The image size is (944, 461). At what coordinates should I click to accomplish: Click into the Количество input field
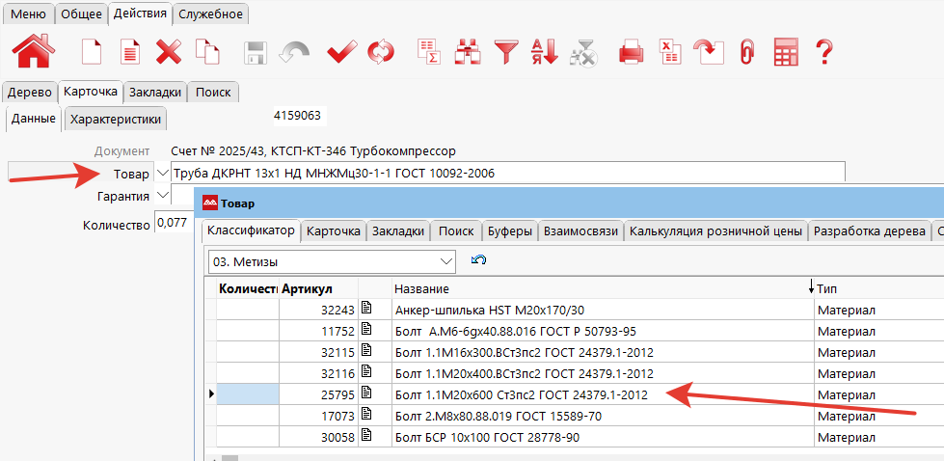(x=172, y=223)
